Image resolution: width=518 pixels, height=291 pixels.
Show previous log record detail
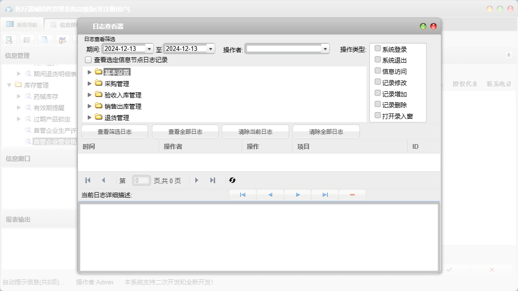pos(270,195)
